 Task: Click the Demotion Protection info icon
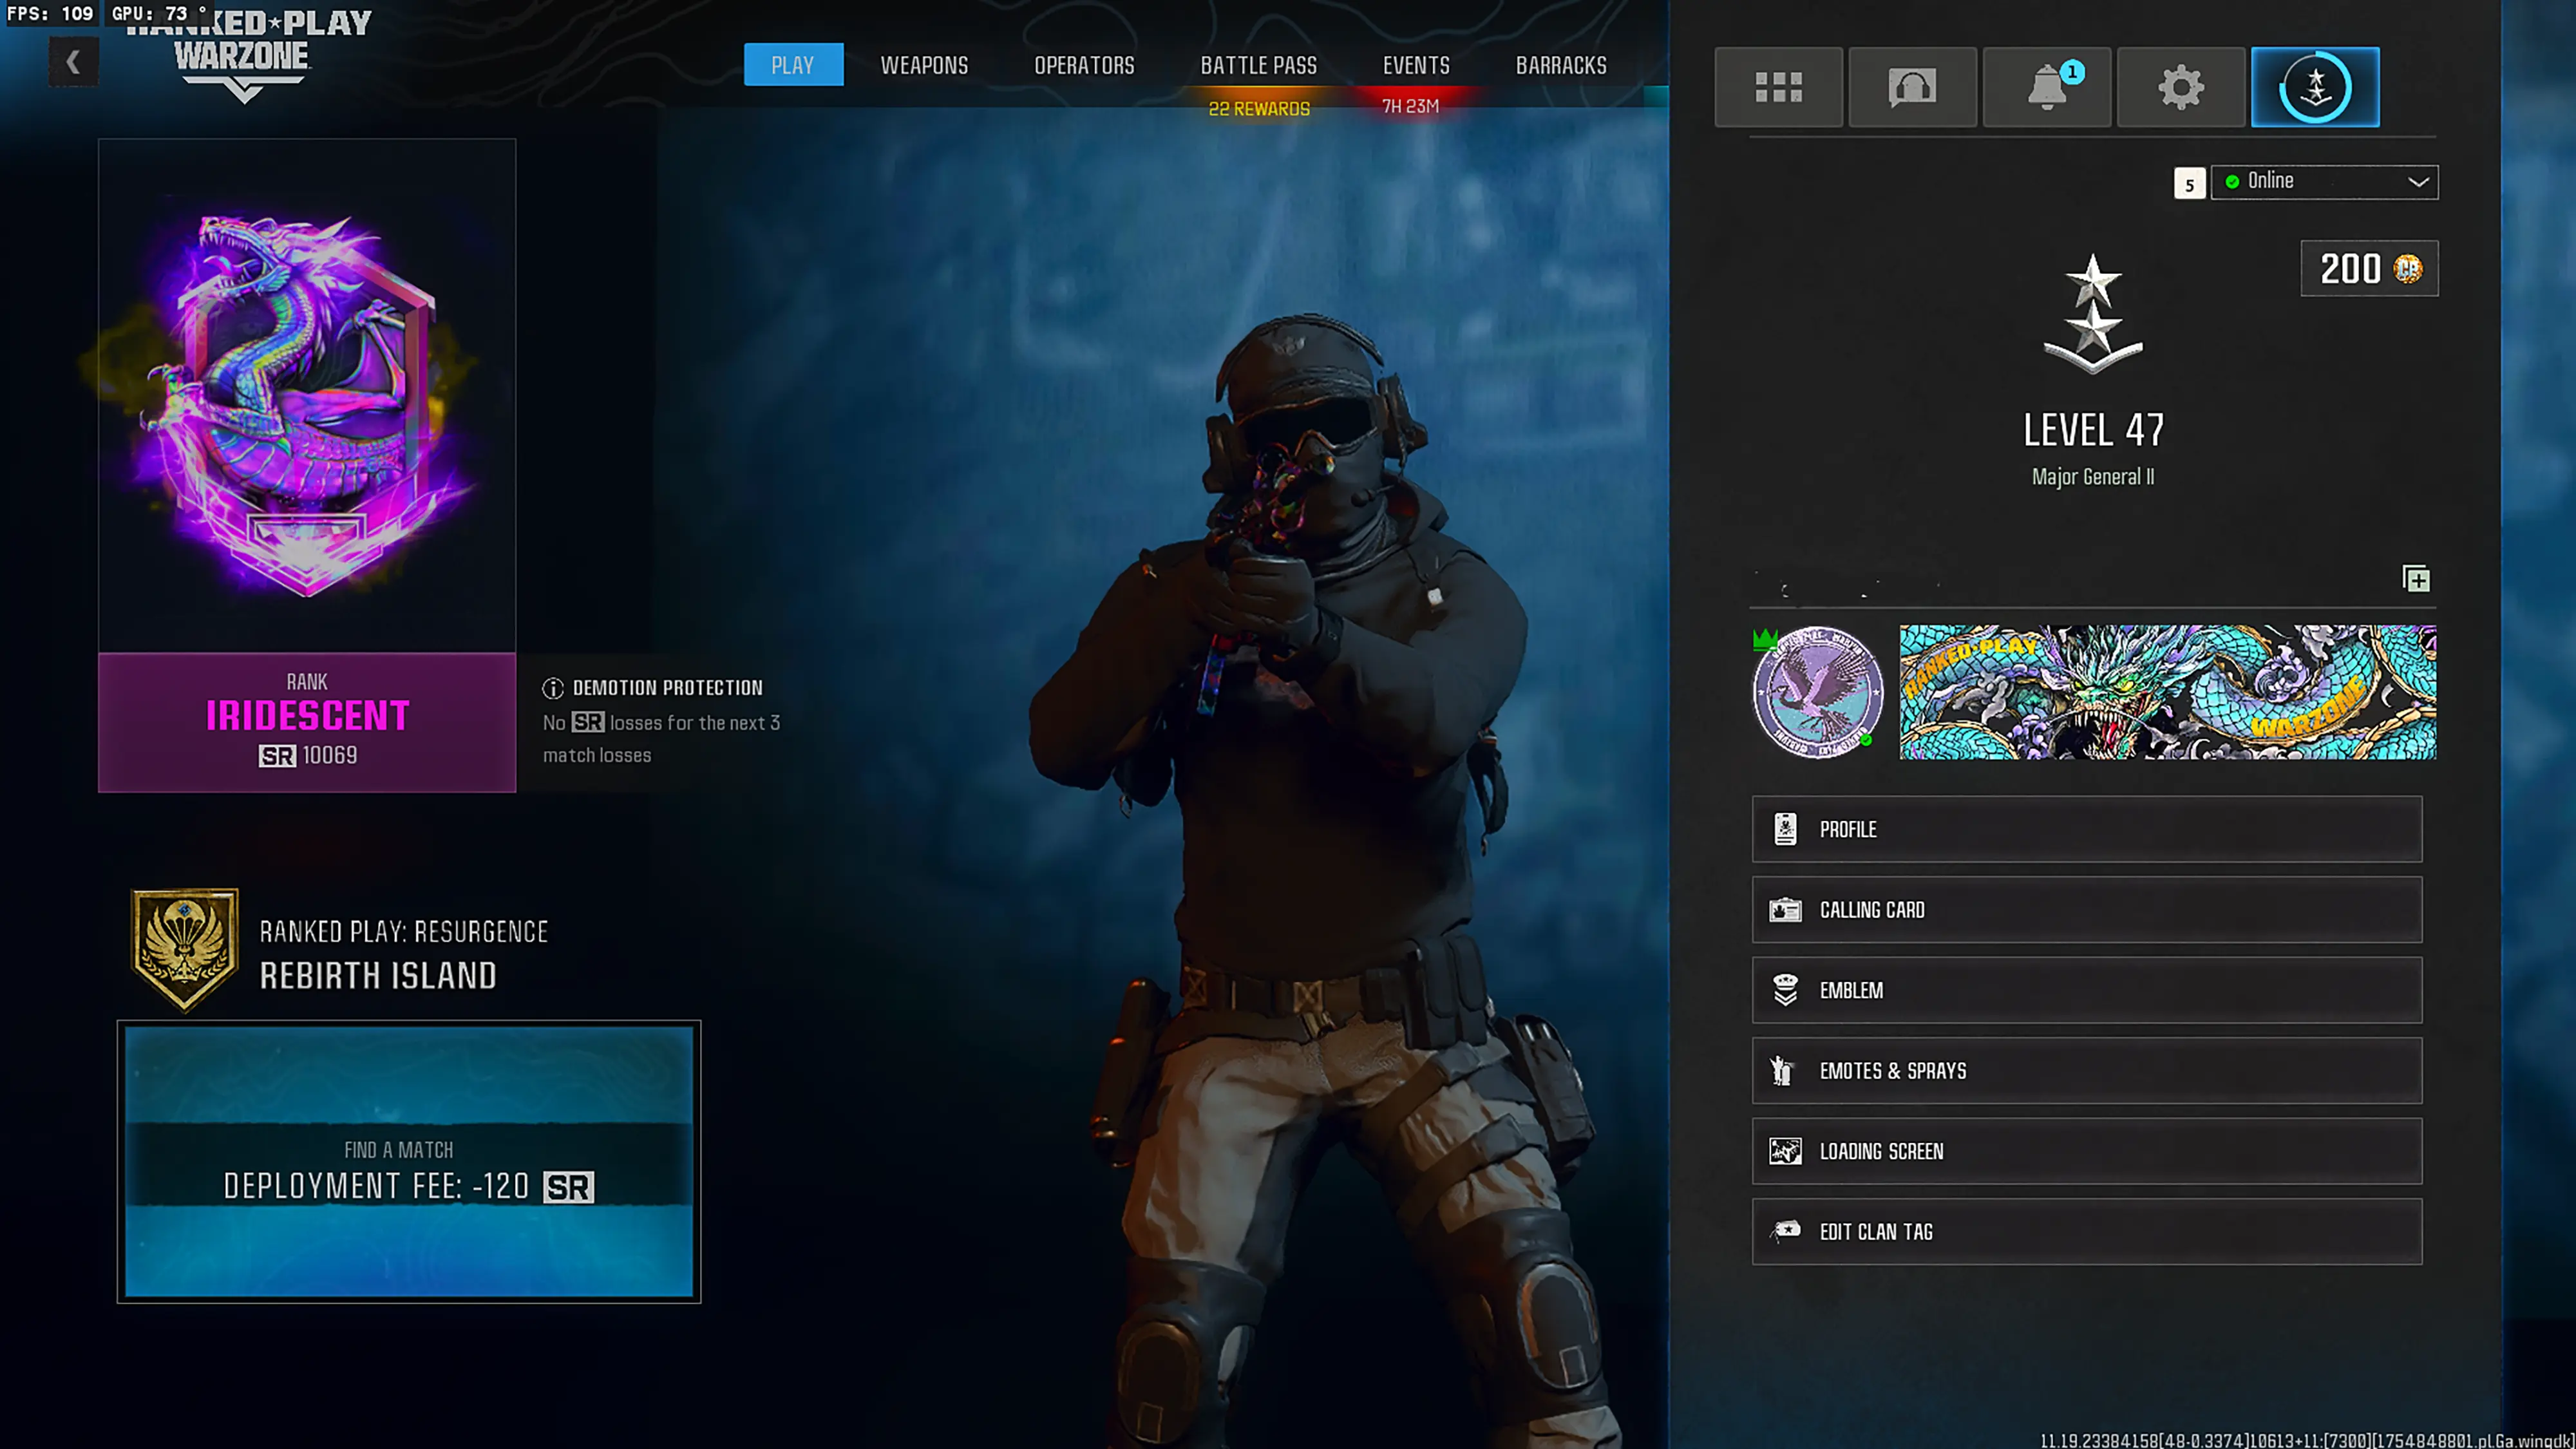553,688
